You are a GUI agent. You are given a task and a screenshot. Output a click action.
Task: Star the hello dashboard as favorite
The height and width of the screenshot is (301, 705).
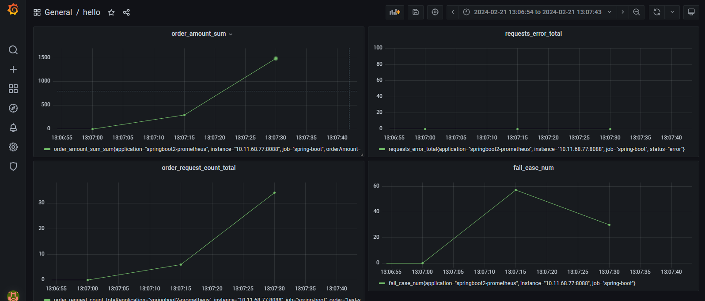pyautogui.click(x=111, y=12)
